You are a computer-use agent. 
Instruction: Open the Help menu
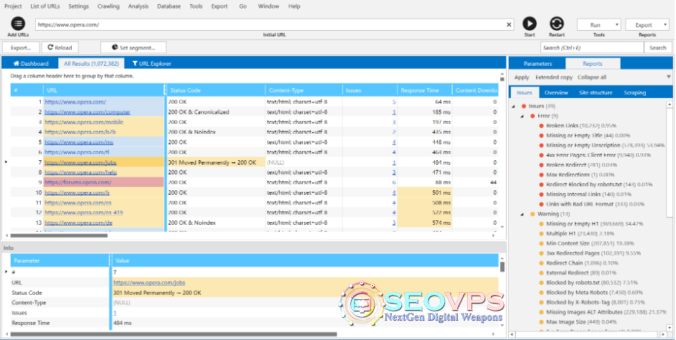point(294,6)
